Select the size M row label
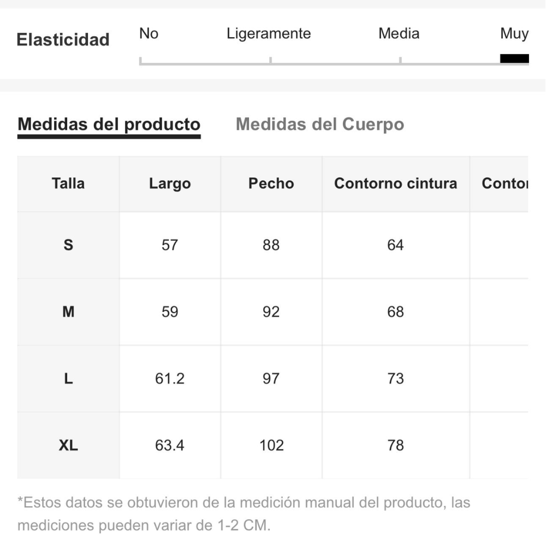 coord(68,312)
